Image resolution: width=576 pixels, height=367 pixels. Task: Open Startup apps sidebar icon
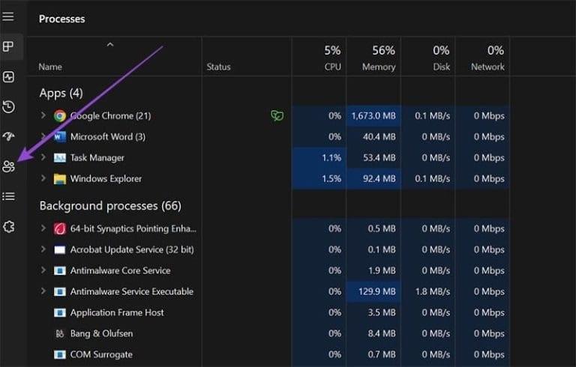coord(8,136)
